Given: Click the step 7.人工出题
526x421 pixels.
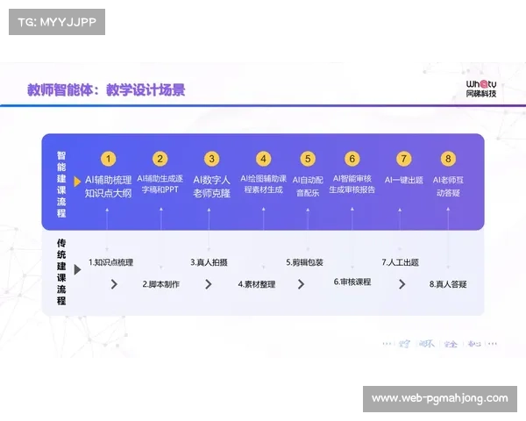Looking at the screenshot, I should tap(401, 262).
